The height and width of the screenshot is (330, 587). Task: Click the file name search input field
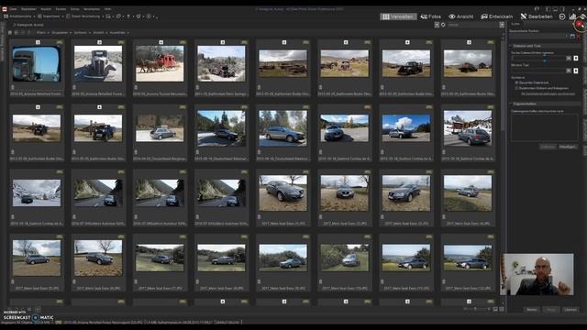click(537, 59)
